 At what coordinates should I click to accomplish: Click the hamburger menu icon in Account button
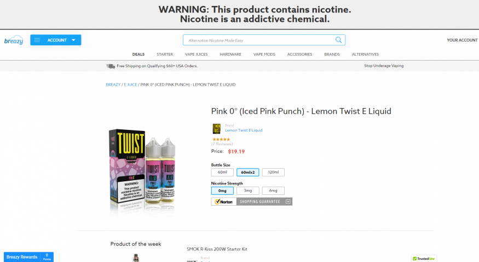(x=37, y=40)
